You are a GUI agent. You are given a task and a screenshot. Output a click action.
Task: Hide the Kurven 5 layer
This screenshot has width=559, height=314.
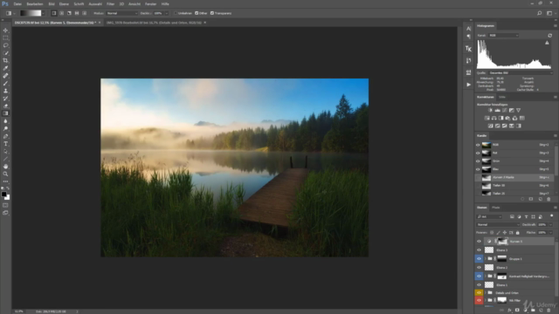479,242
